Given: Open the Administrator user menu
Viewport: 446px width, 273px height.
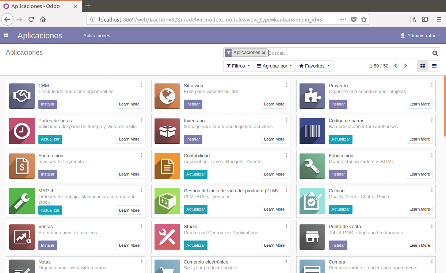Looking at the screenshot, I should [x=421, y=35].
